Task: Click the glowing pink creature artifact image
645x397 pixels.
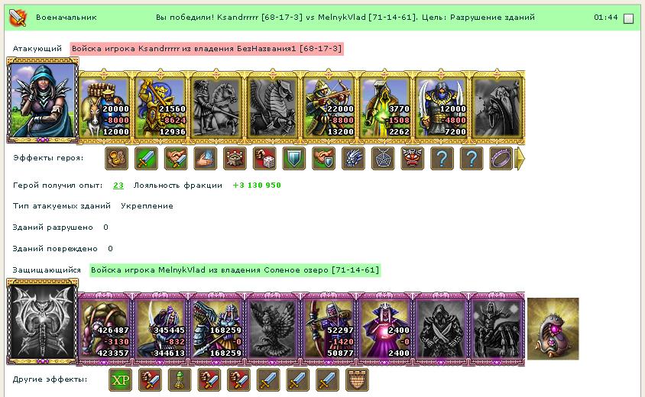Action: (x=553, y=329)
